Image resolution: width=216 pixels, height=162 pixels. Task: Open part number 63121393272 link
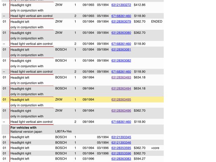(x=121, y=5)
